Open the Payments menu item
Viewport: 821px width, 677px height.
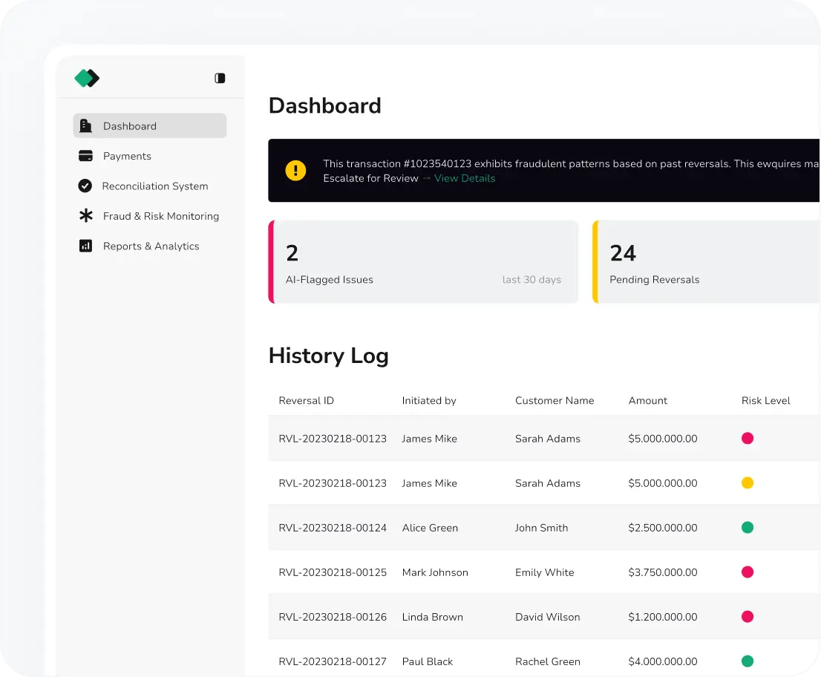click(127, 156)
